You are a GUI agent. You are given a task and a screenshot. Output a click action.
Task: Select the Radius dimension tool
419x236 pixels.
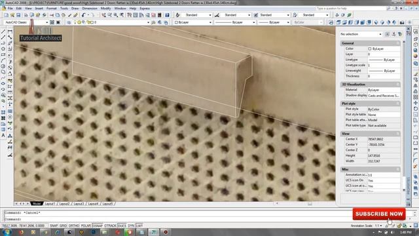[x=10, y=56]
